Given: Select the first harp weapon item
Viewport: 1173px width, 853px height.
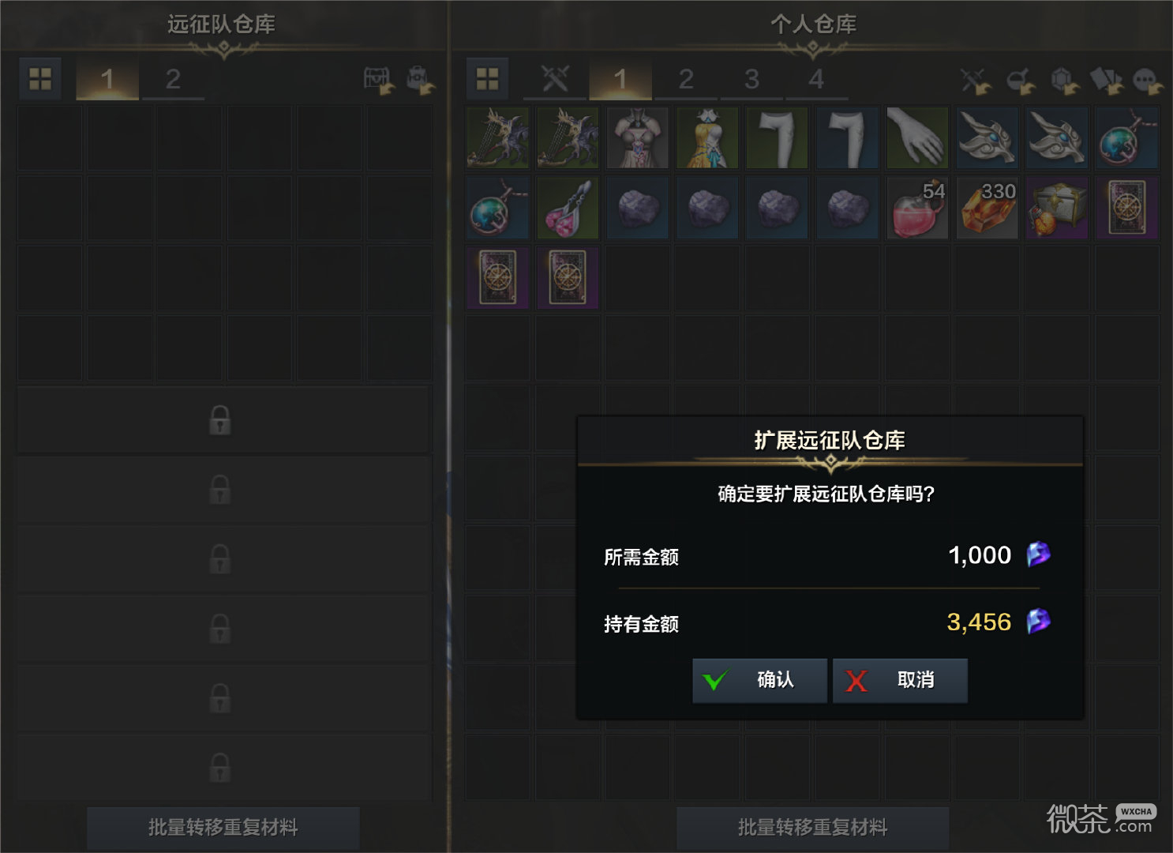Looking at the screenshot, I should (x=497, y=138).
